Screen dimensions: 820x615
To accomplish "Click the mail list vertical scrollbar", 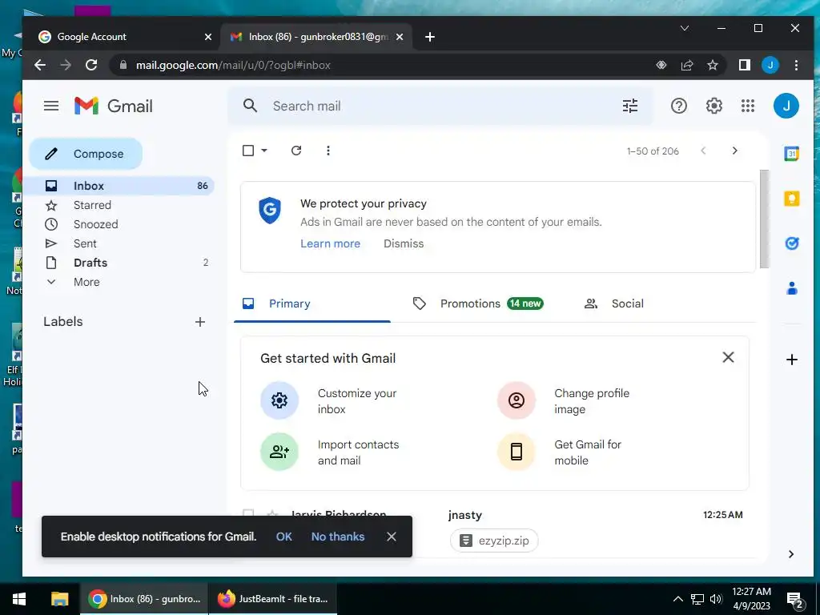I will pos(764,219).
